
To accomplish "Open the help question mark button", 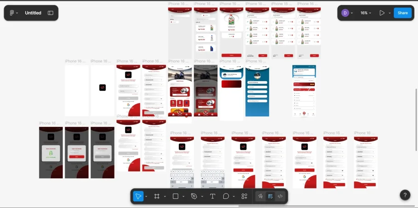I will coord(405,195).
